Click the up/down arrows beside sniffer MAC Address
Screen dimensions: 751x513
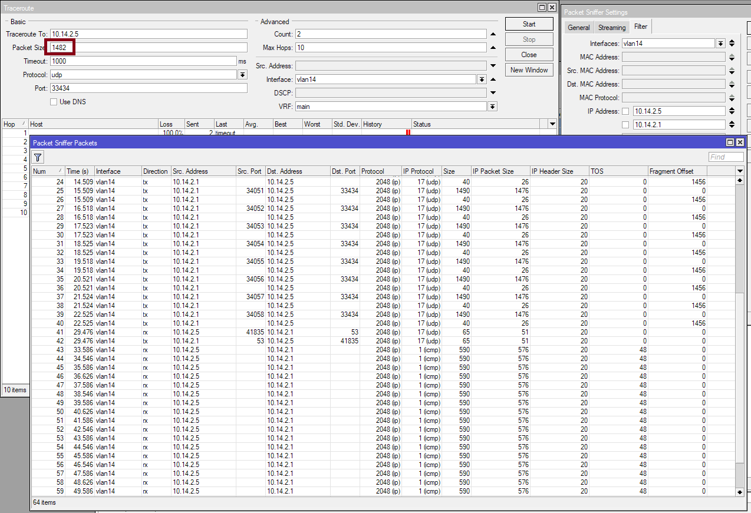coord(732,57)
